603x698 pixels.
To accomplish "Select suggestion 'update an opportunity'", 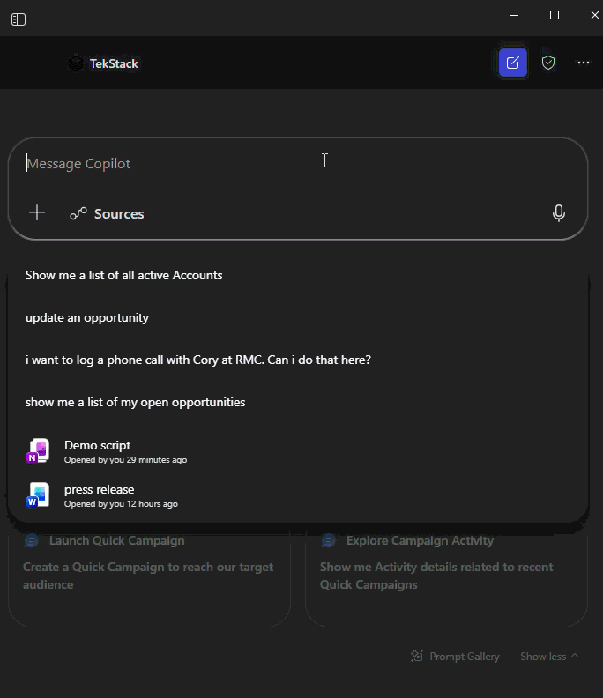I will tap(298, 318).
